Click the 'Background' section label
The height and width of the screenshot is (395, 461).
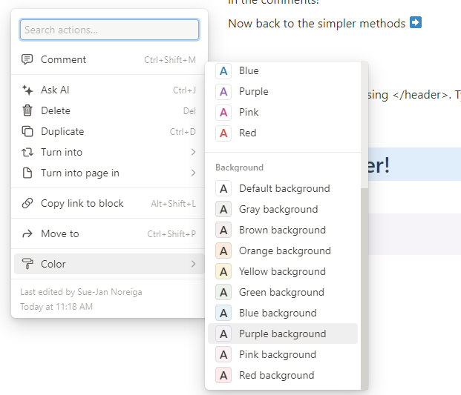[239, 167]
